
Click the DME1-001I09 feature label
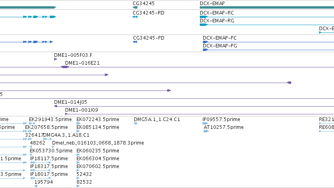[x=82, y=110]
